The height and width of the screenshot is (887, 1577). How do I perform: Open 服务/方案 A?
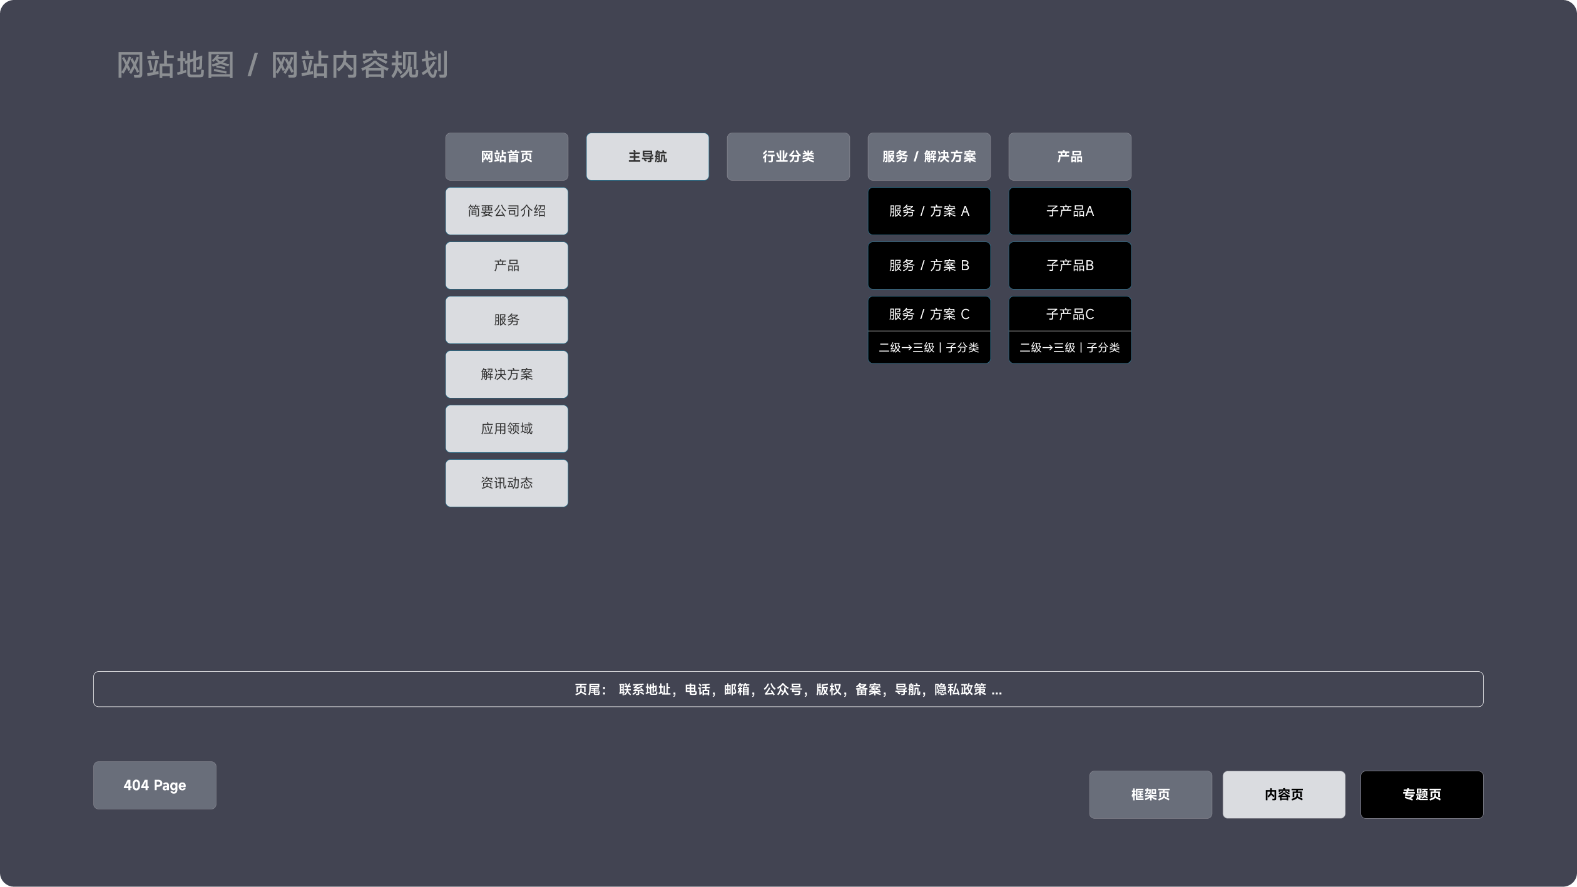tap(929, 211)
